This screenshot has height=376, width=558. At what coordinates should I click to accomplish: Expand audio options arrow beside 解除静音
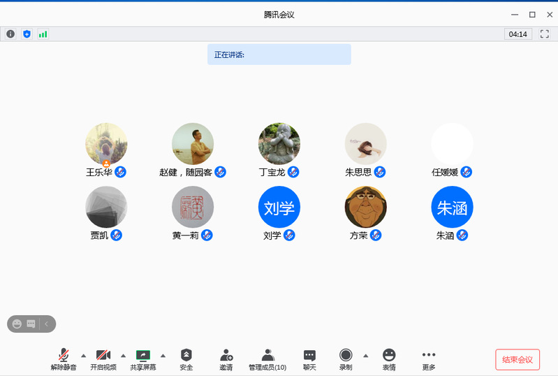[x=84, y=355]
